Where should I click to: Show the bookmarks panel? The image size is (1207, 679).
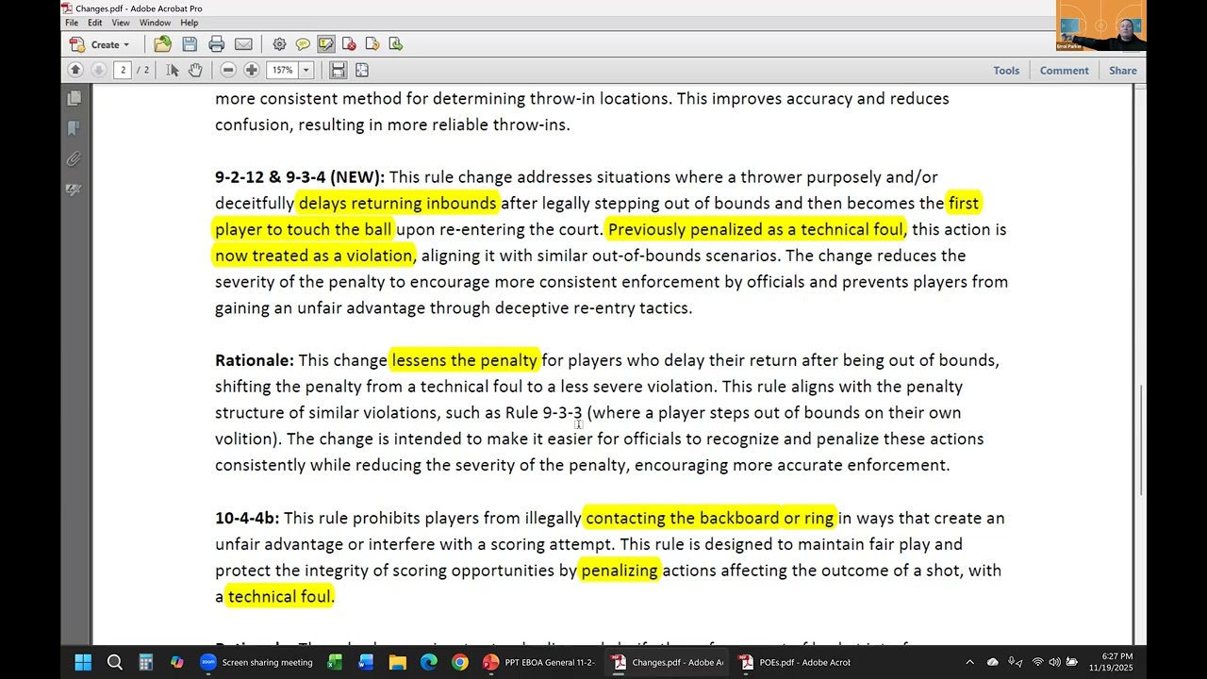[74, 128]
